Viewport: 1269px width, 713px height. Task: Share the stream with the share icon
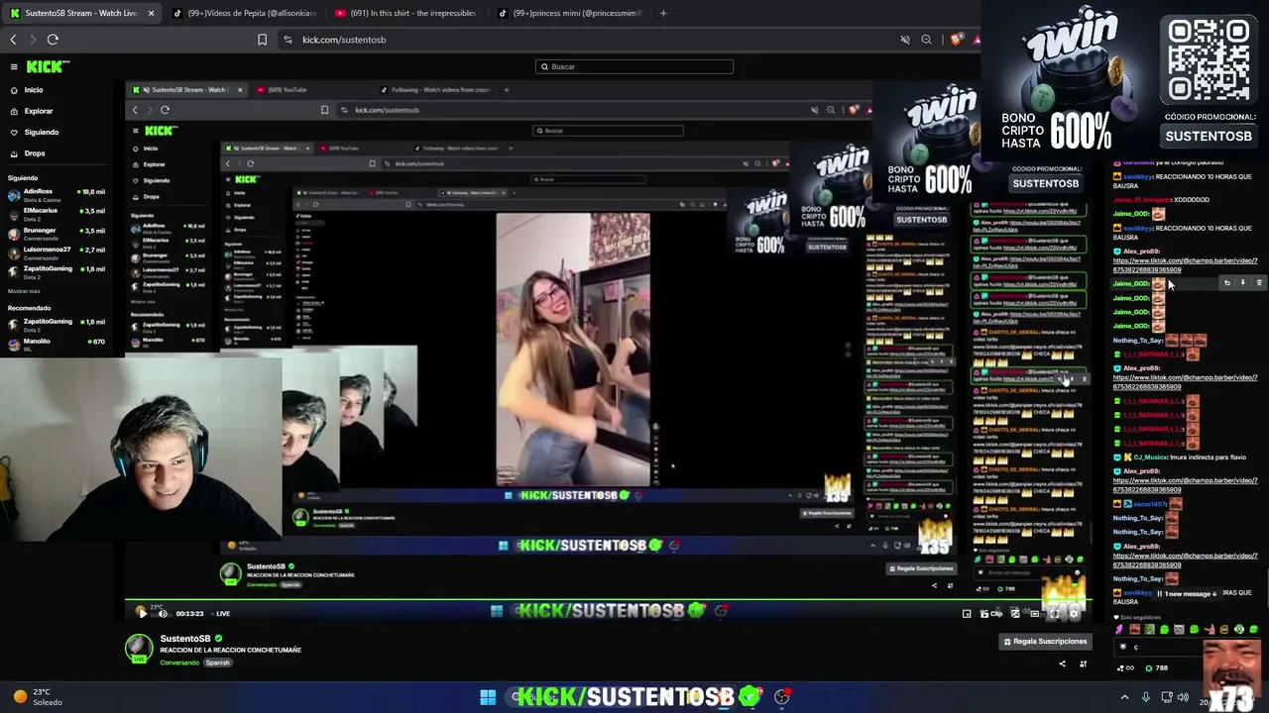click(x=1062, y=664)
